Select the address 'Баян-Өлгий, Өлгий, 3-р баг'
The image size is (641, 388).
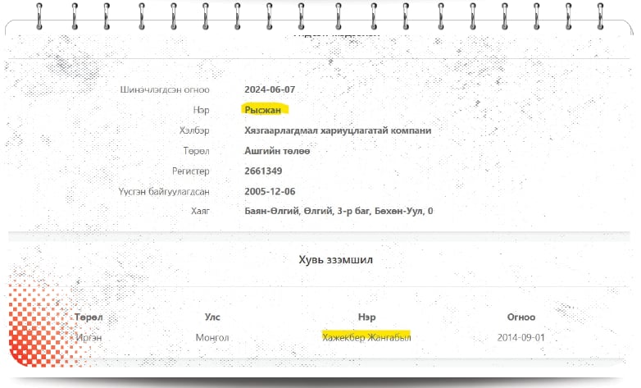pos(307,211)
